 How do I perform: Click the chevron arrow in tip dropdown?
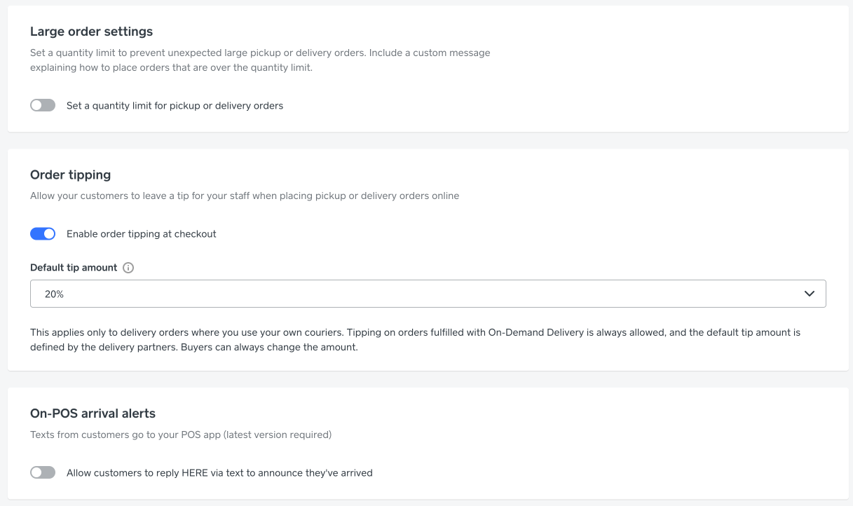(810, 294)
